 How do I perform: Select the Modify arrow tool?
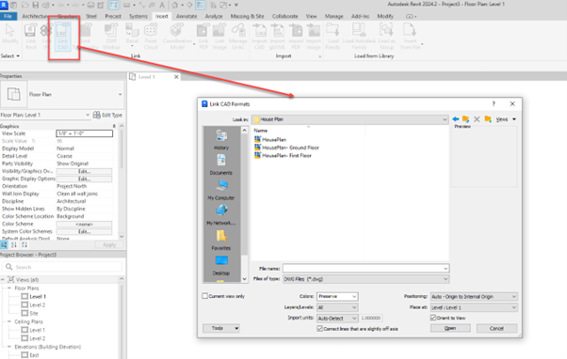9,34
